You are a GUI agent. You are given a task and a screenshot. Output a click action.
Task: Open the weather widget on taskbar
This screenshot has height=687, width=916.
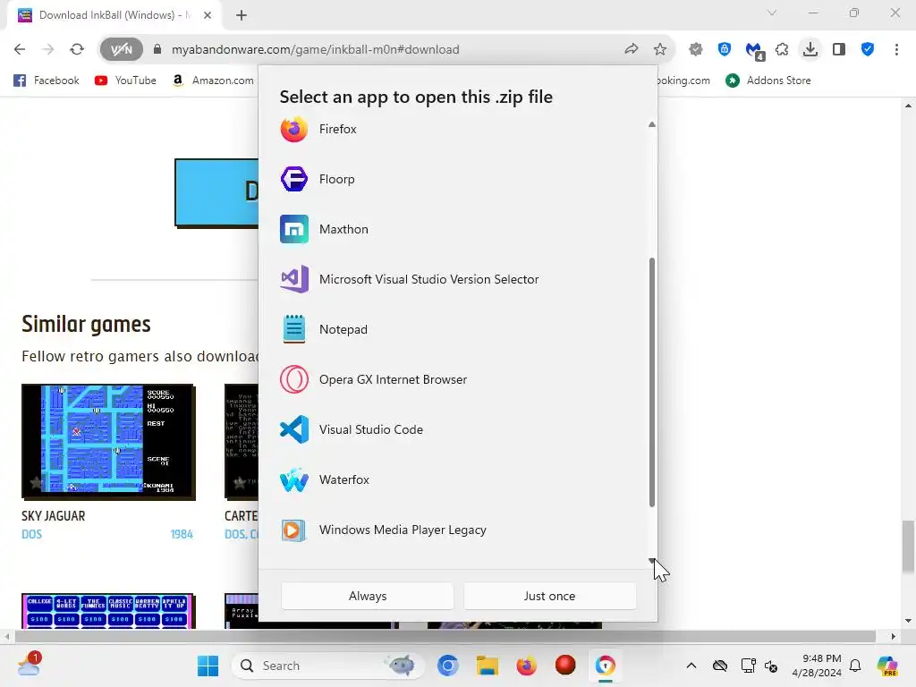29,665
